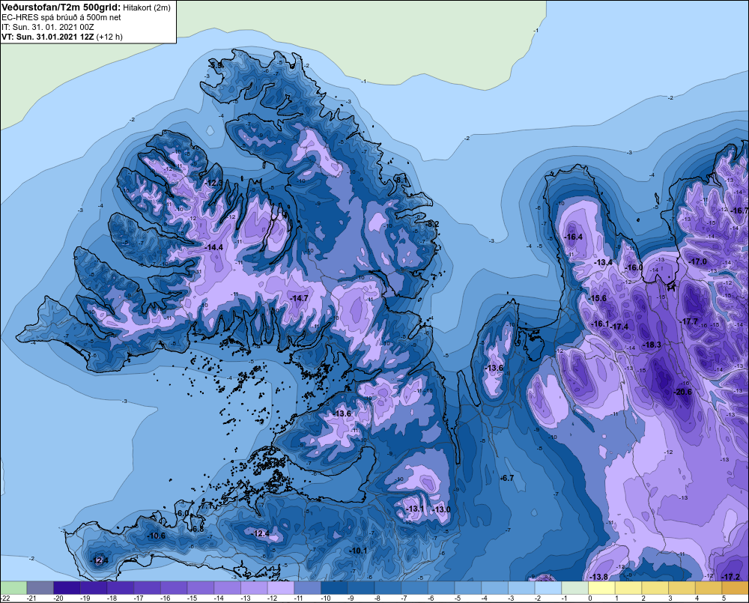The height and width of the screenshot is (603, 749).
Task: Select the yellow legend swatch above the 2 label
Action: [x=655, y=588]
